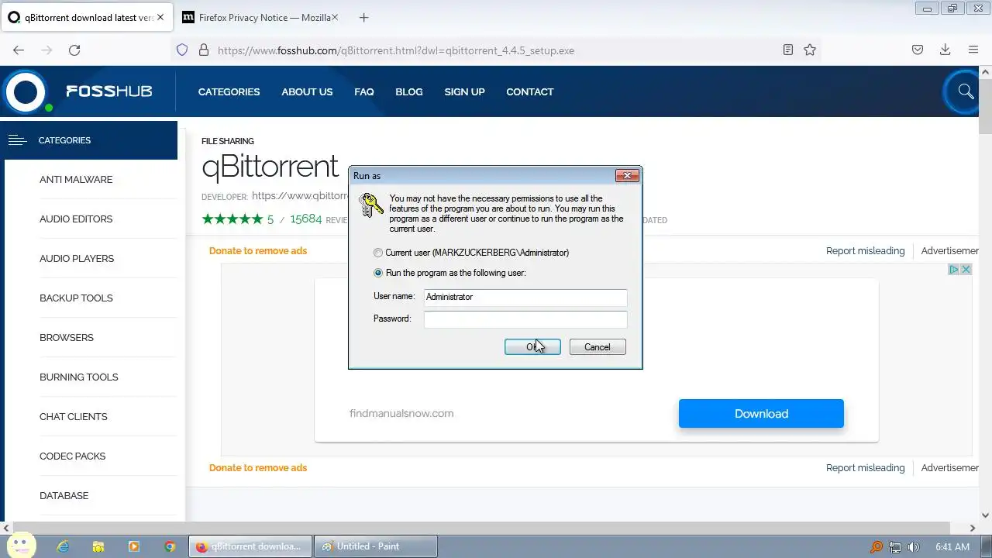
Task: Close the advertisement with X icon
Action: [966, 269]
